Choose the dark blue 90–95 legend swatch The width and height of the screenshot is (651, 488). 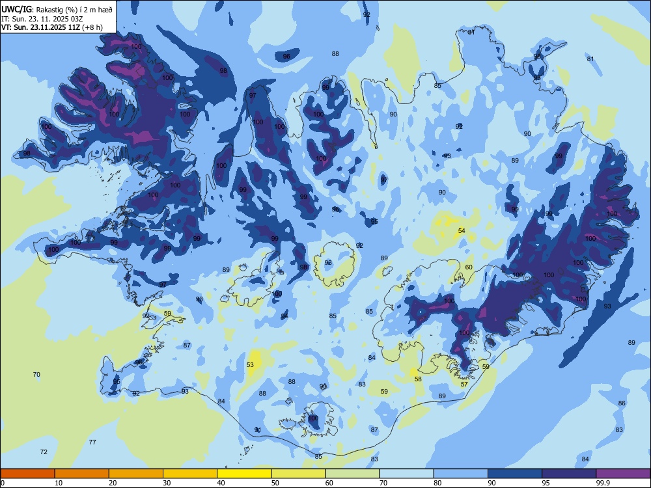(515, 474)
